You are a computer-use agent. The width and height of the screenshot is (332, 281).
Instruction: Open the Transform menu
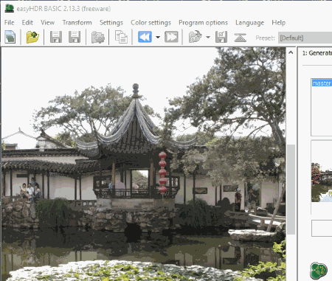[x=77, y=23]
